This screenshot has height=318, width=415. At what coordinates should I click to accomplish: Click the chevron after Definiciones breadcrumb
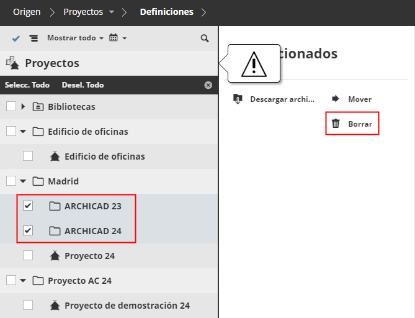click(x=203, y=12)
